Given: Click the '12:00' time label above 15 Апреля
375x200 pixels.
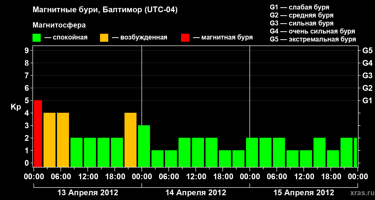Looking at the screenshot, I should tap(304, 177).
